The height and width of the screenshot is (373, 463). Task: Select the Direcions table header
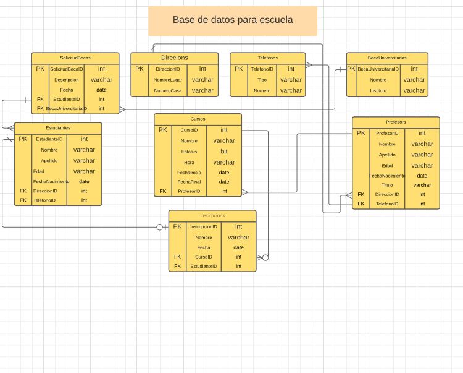click(174, 58)
